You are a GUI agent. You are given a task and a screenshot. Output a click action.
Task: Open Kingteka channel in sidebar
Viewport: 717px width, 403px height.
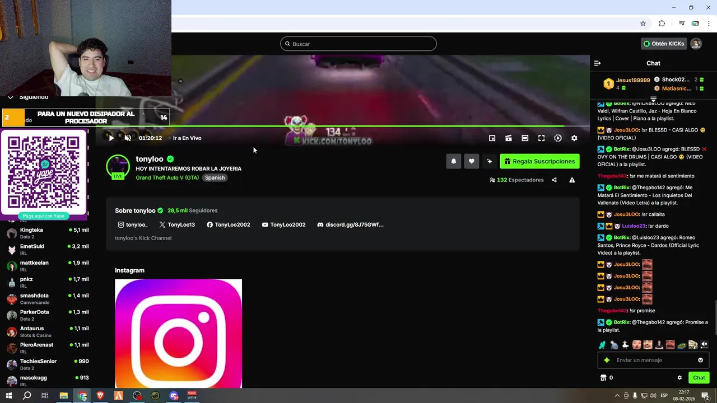pos(47,233)
